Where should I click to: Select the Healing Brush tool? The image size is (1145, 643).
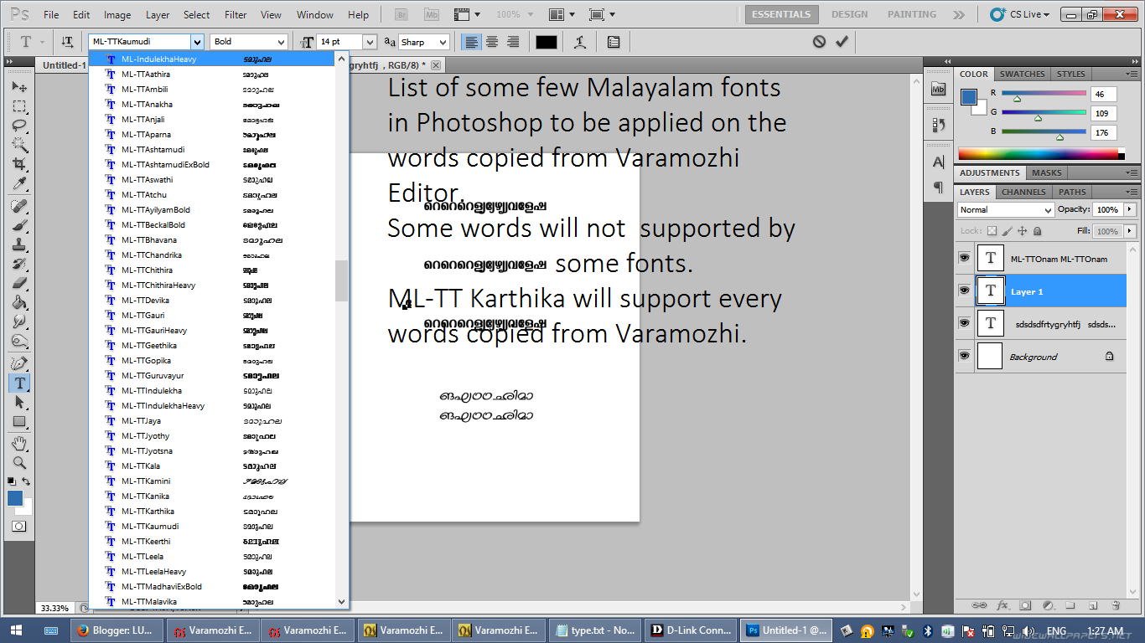click(x=19, y=206)
